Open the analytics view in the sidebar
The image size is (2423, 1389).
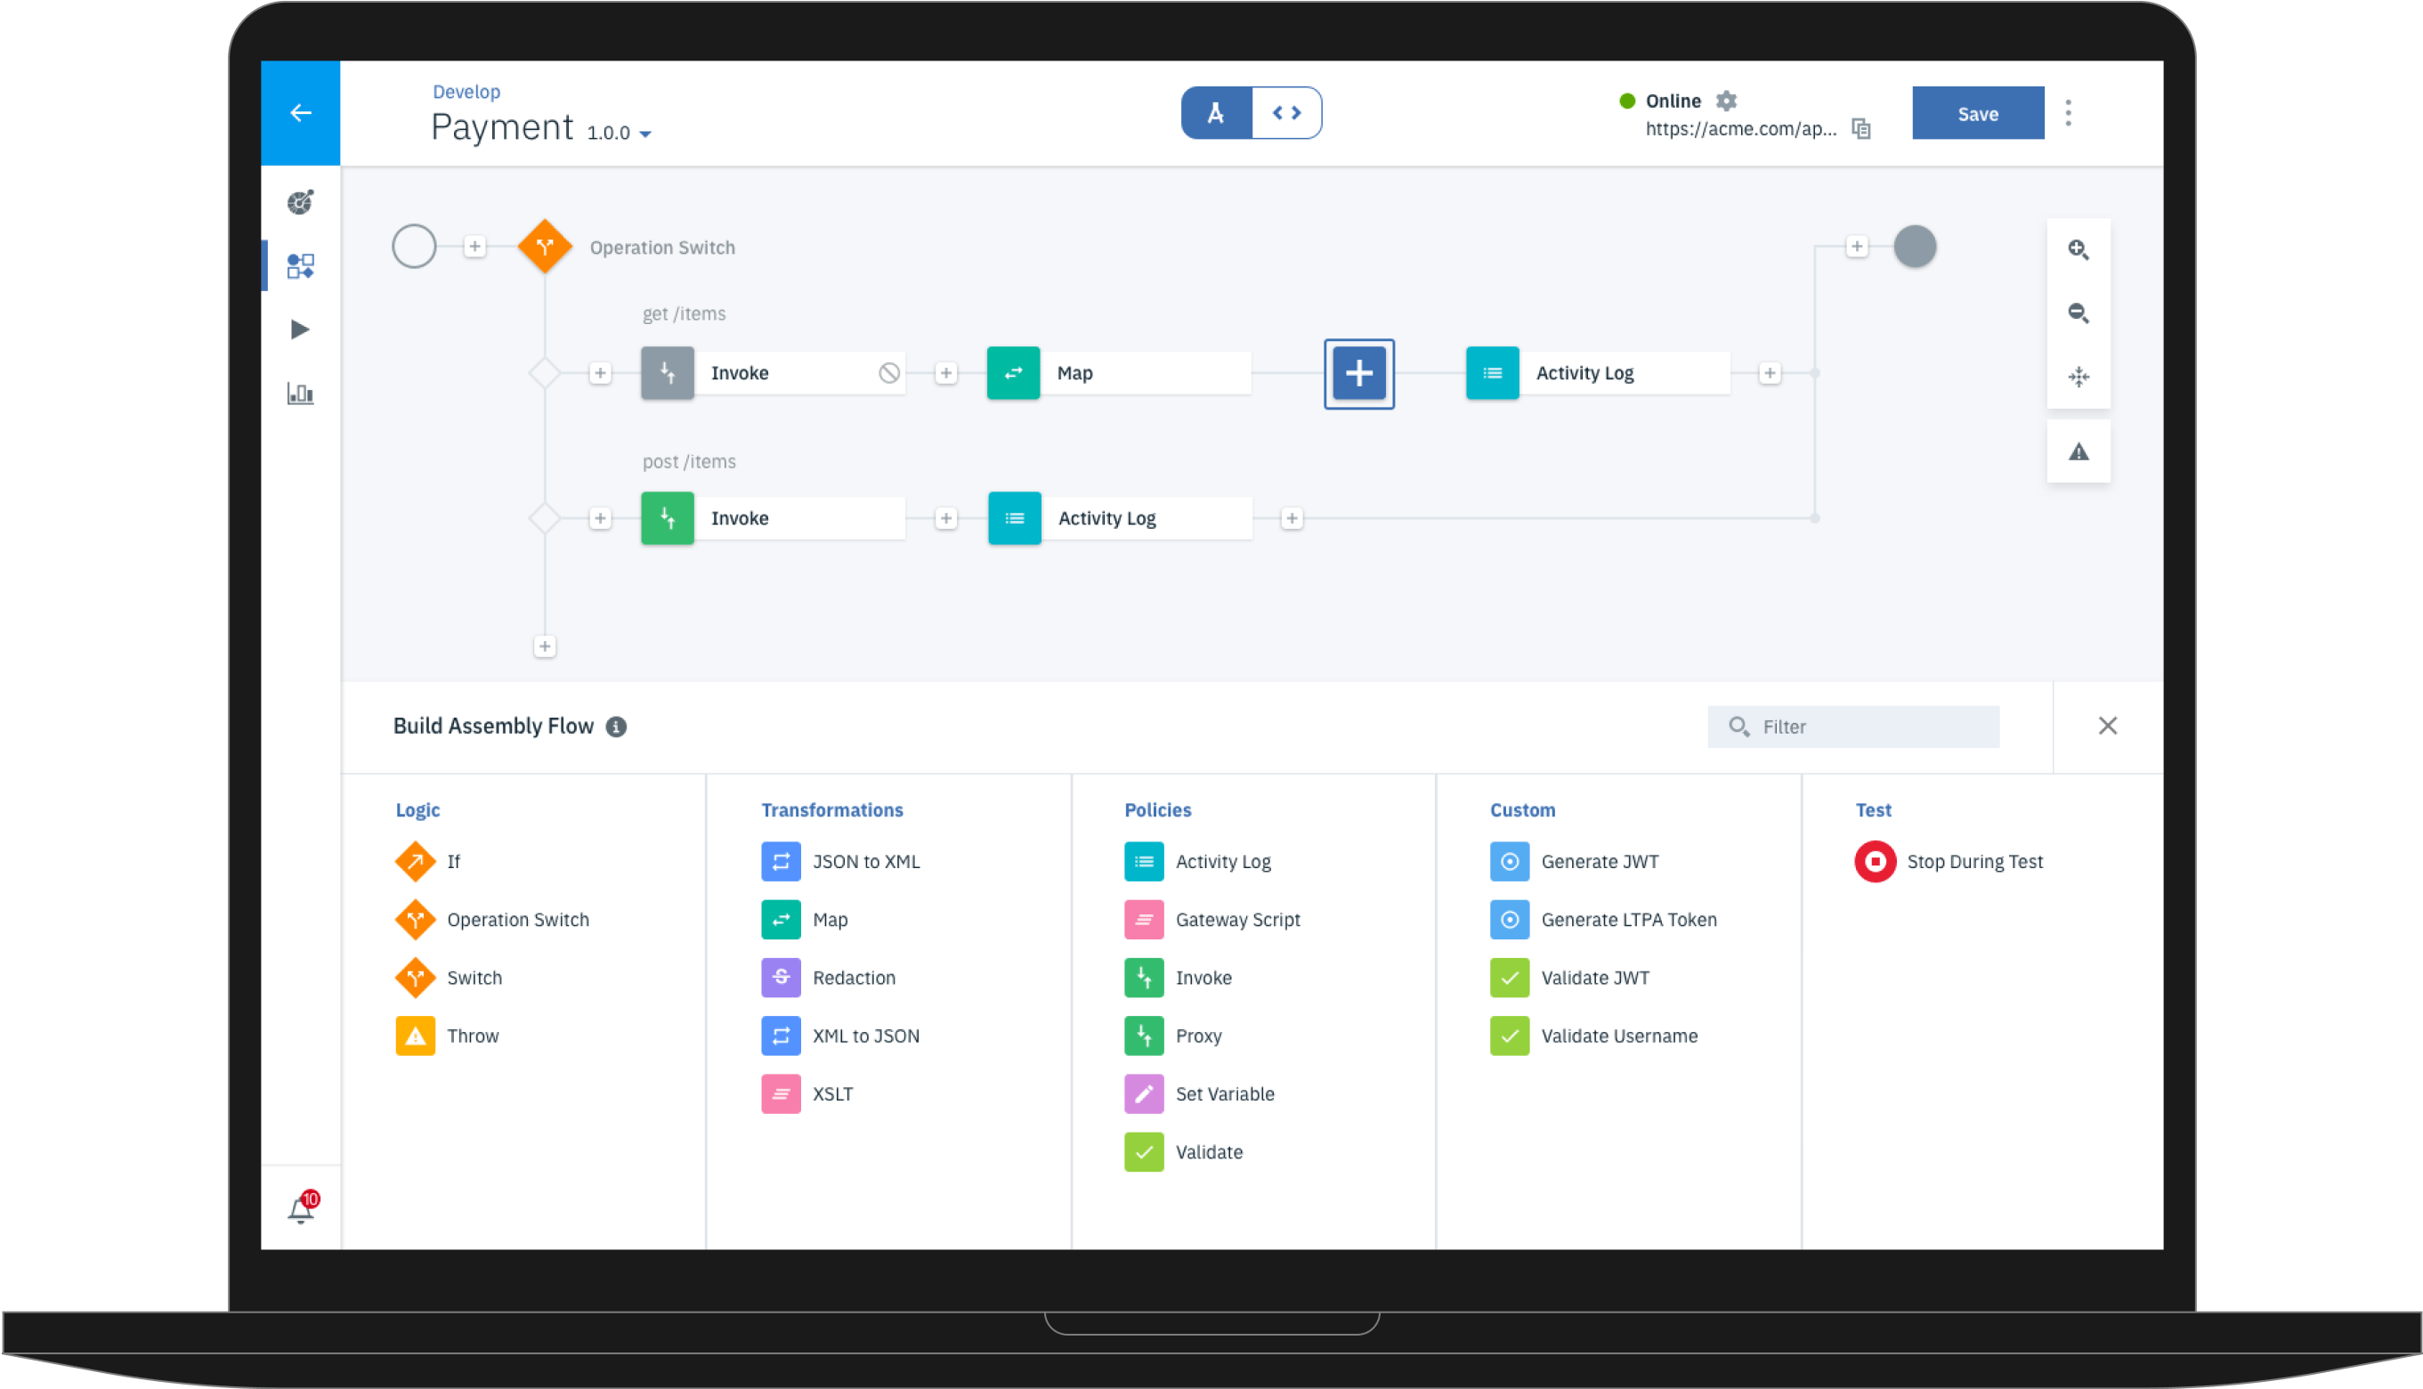[x=300, y=392]
